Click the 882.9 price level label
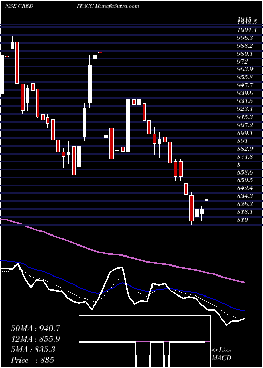263x368 pixels. [x=246, y=149]
